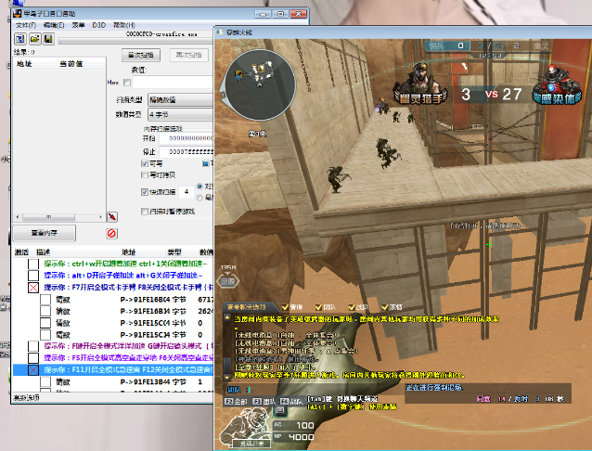Click the fast scan alignment value box showing 4

point(187,192)
